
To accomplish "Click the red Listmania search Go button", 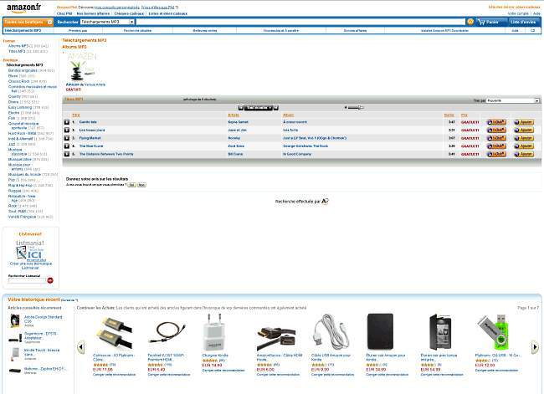I will pos(50,280).
